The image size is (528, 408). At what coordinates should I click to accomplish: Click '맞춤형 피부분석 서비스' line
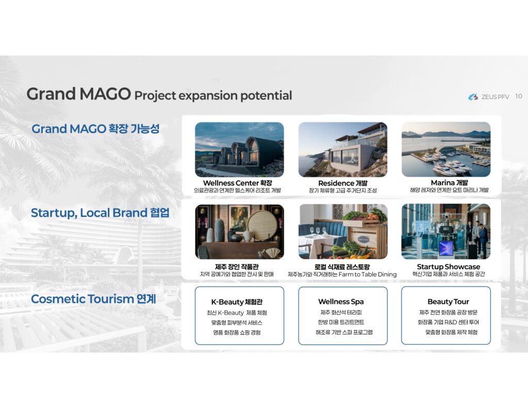pos(237,322)
